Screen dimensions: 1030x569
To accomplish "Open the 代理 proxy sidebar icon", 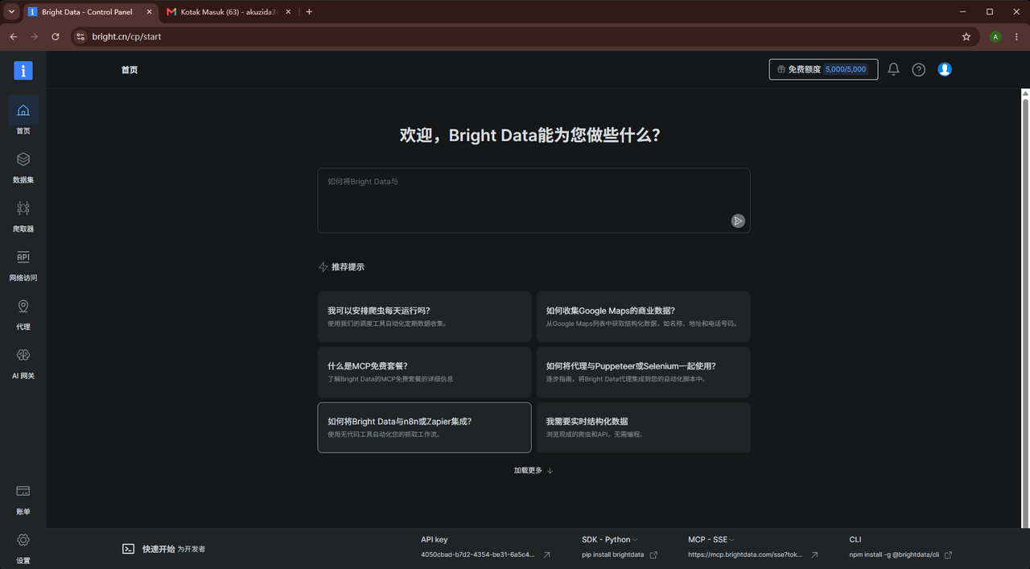I will (23, 307).
